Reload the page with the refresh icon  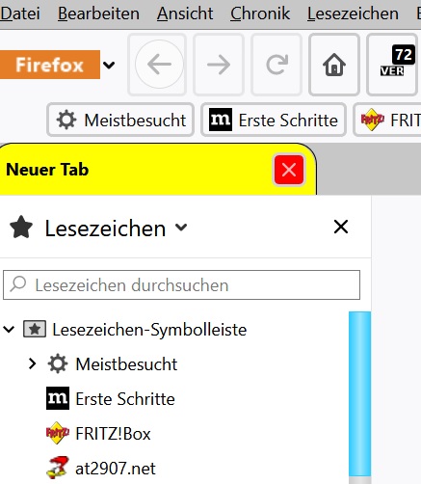point(276,65)
